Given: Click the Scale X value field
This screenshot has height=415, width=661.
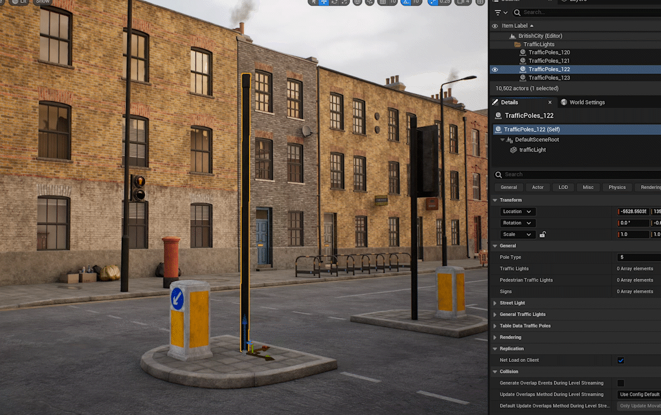Looking at the screenshot, I should tap(633, 234).
